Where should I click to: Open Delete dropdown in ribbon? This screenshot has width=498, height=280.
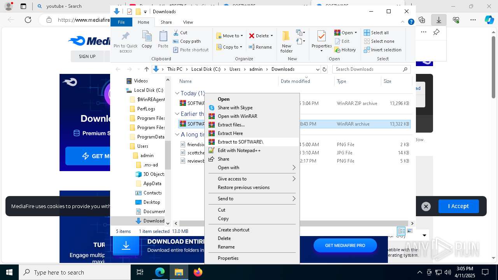point(272,36)
